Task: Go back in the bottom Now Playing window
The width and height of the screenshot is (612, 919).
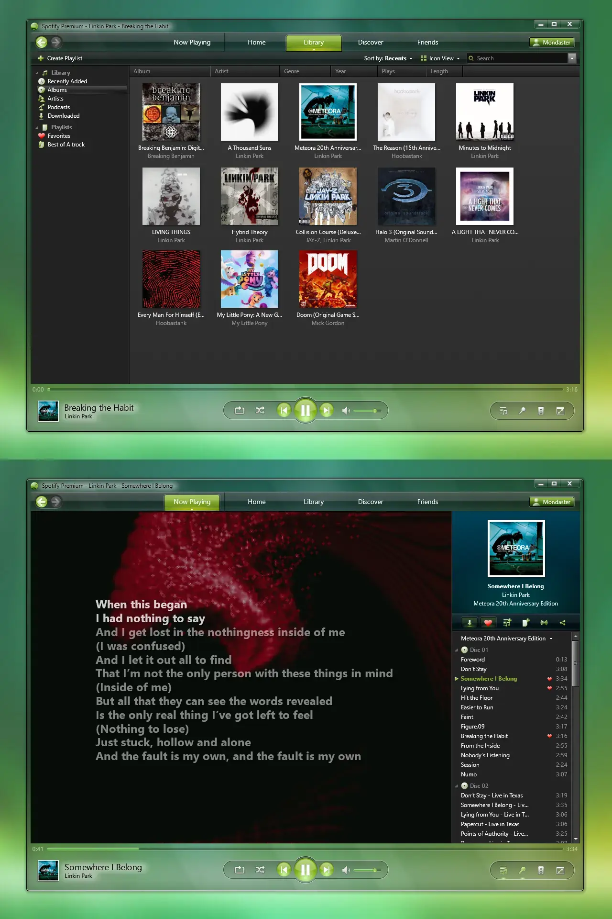Action: click(42, 502)
